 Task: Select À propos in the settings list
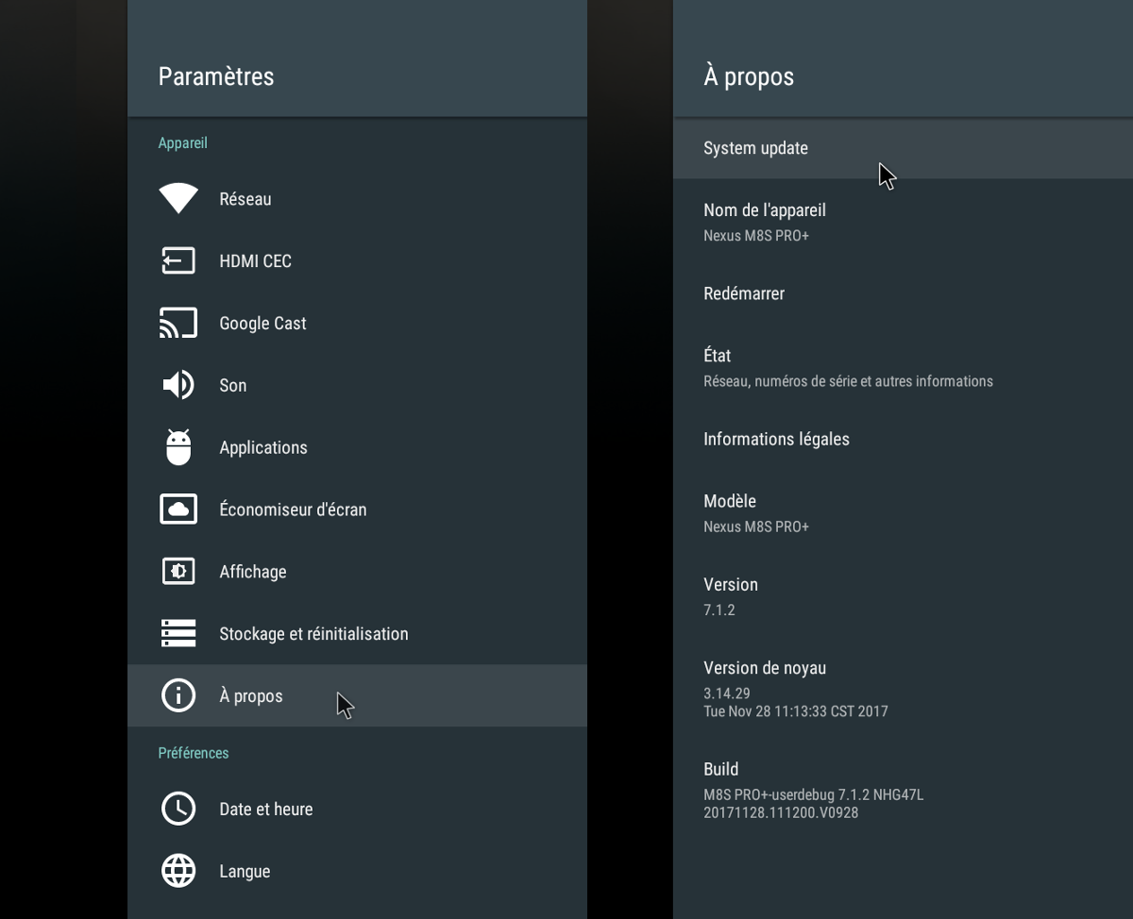point(357,695)
